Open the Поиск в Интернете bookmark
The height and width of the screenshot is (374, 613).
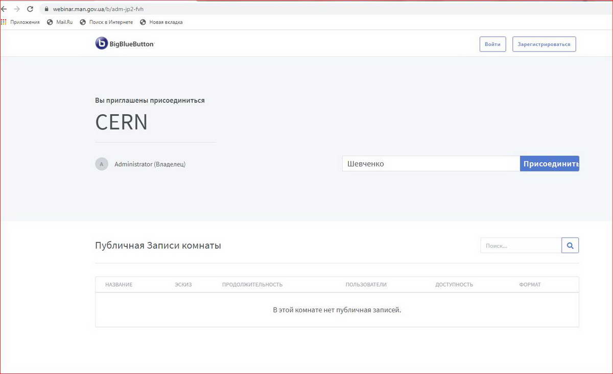(106, 22)
